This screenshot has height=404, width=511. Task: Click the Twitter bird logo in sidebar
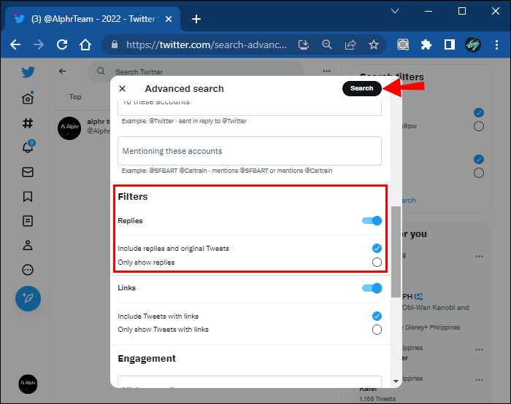click(28, 72)
